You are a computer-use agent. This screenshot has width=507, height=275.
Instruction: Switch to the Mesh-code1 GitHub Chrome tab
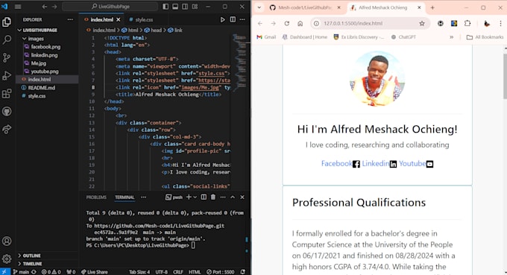tap(305, 7)
